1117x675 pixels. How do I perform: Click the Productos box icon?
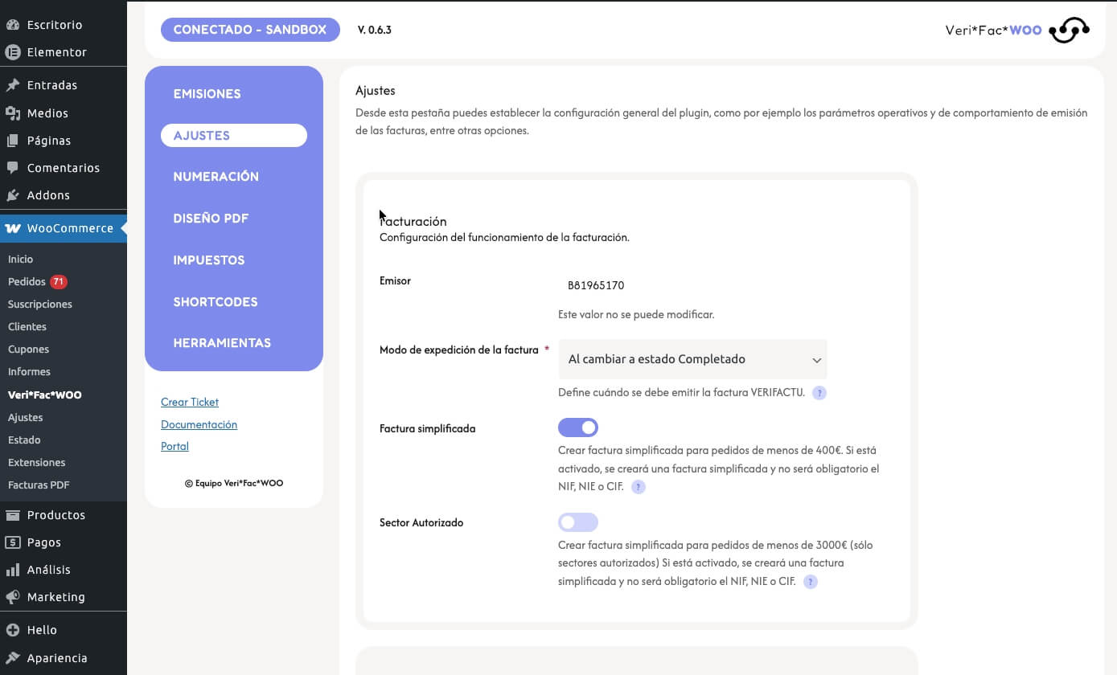coord(13,515)
